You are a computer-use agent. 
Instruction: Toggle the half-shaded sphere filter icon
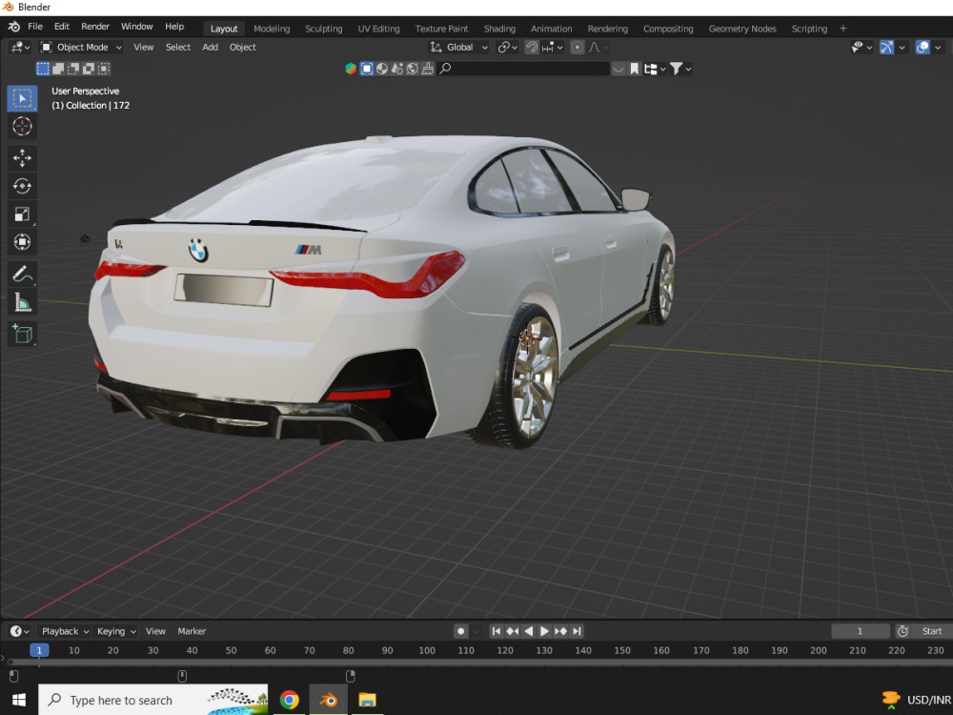click(x=382, y=69)
